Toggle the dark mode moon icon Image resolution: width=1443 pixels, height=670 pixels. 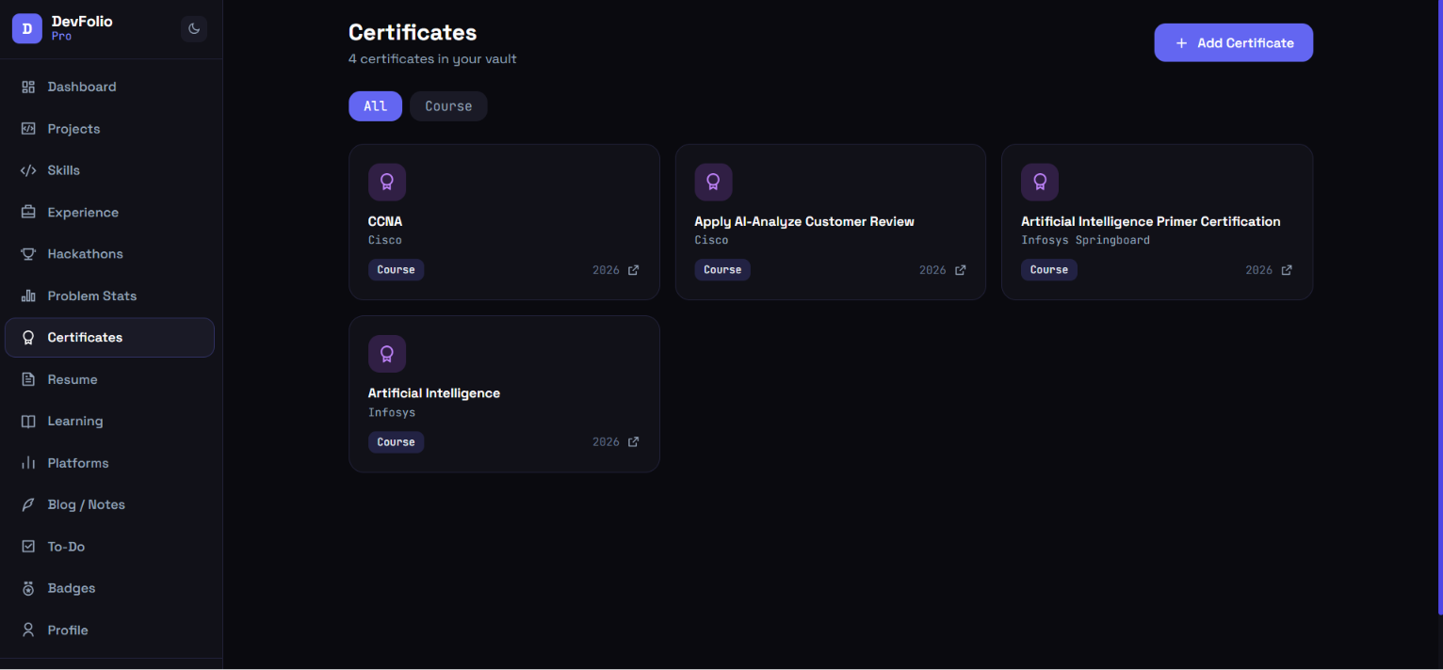click(x=194, y=28)
